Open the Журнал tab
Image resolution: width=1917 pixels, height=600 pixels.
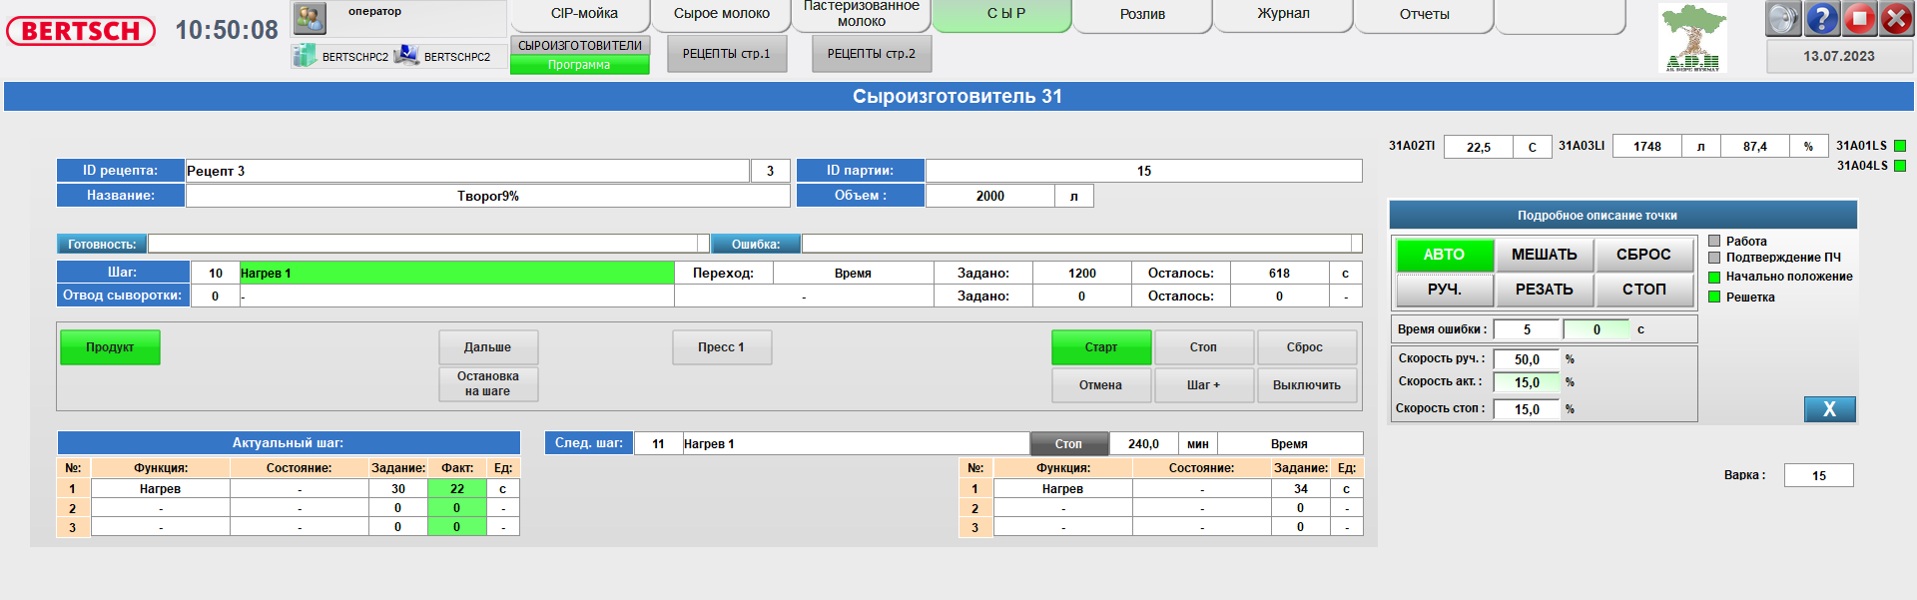tap(1283, 14)
